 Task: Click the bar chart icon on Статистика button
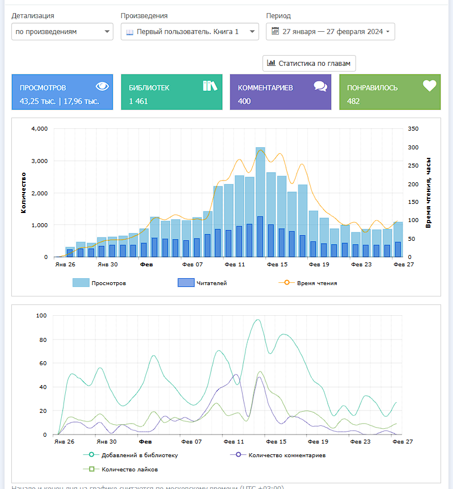coord(272,63)
